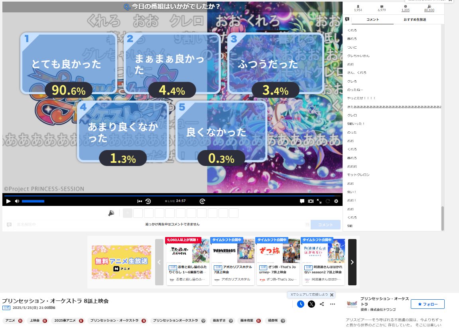Open 忍者と殺し屋のふたりぐらし program card
This screenshot has height=328, width=459.
coord(188,261)
